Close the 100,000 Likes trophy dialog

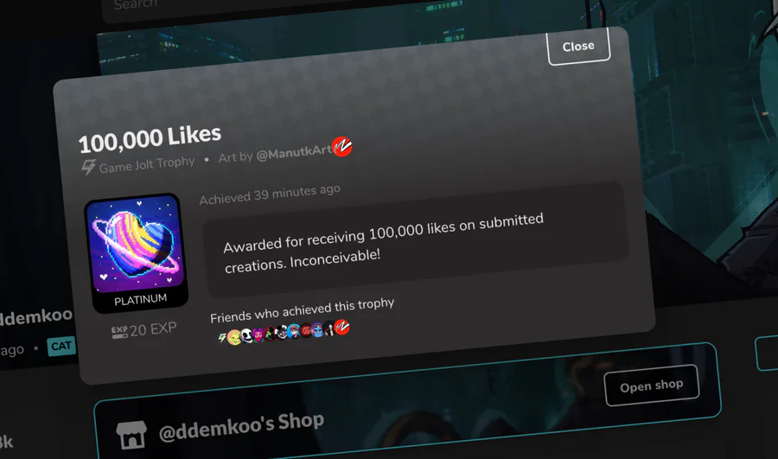(578, 46)
